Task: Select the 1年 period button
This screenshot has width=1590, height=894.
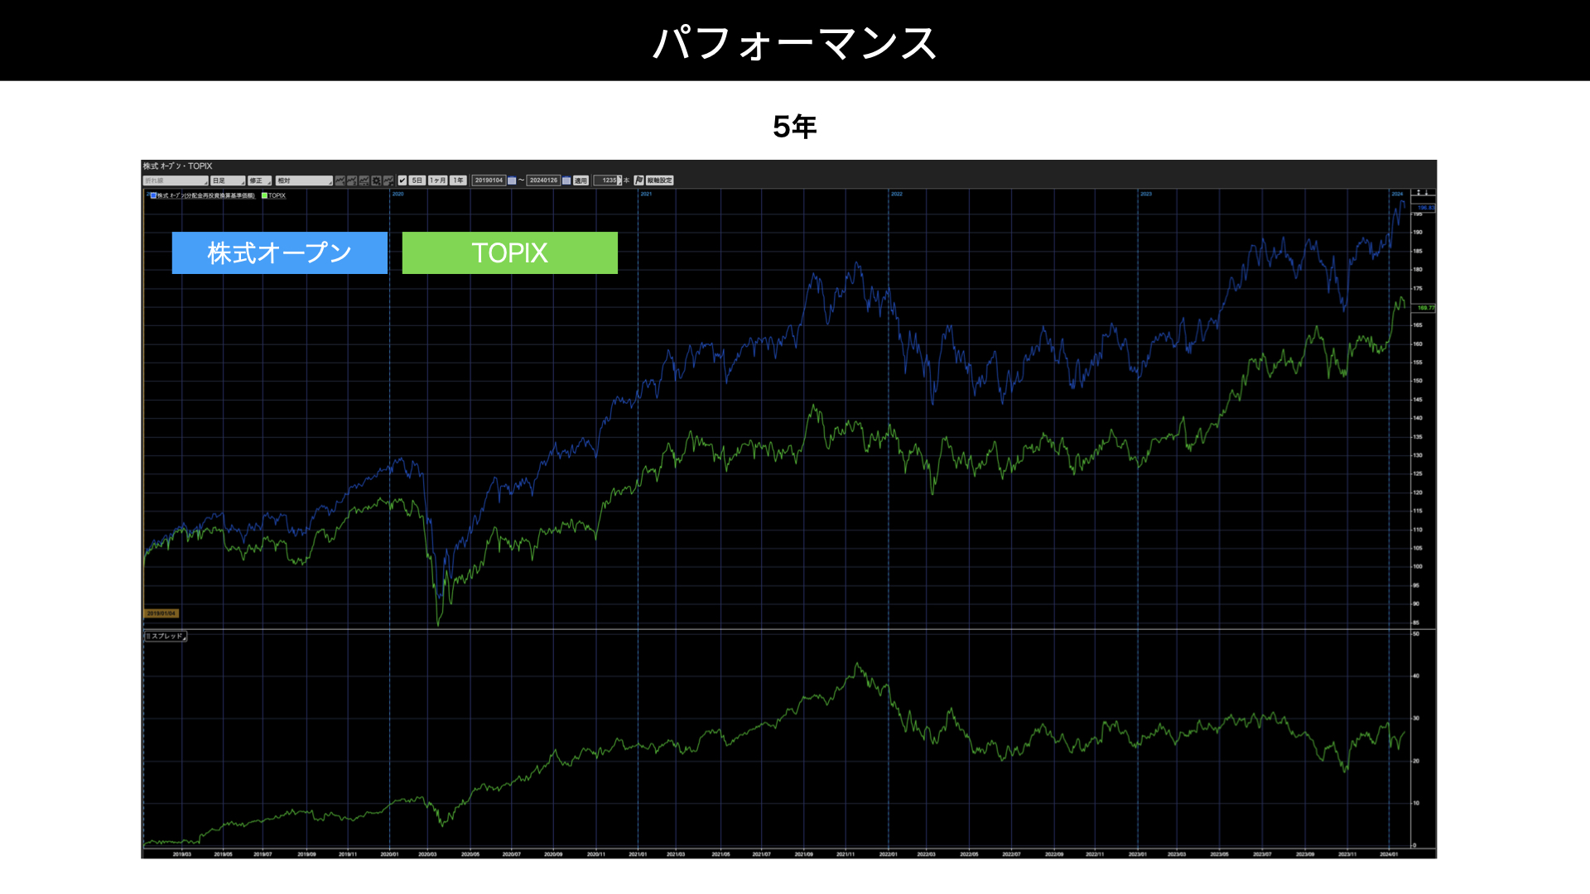Action: 458,180
